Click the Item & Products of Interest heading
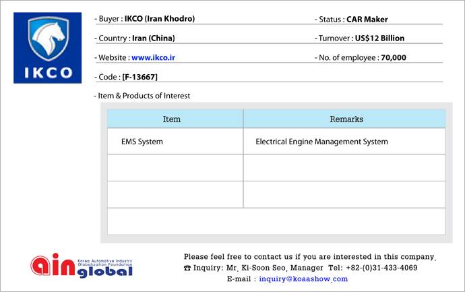 click(142, 96)
